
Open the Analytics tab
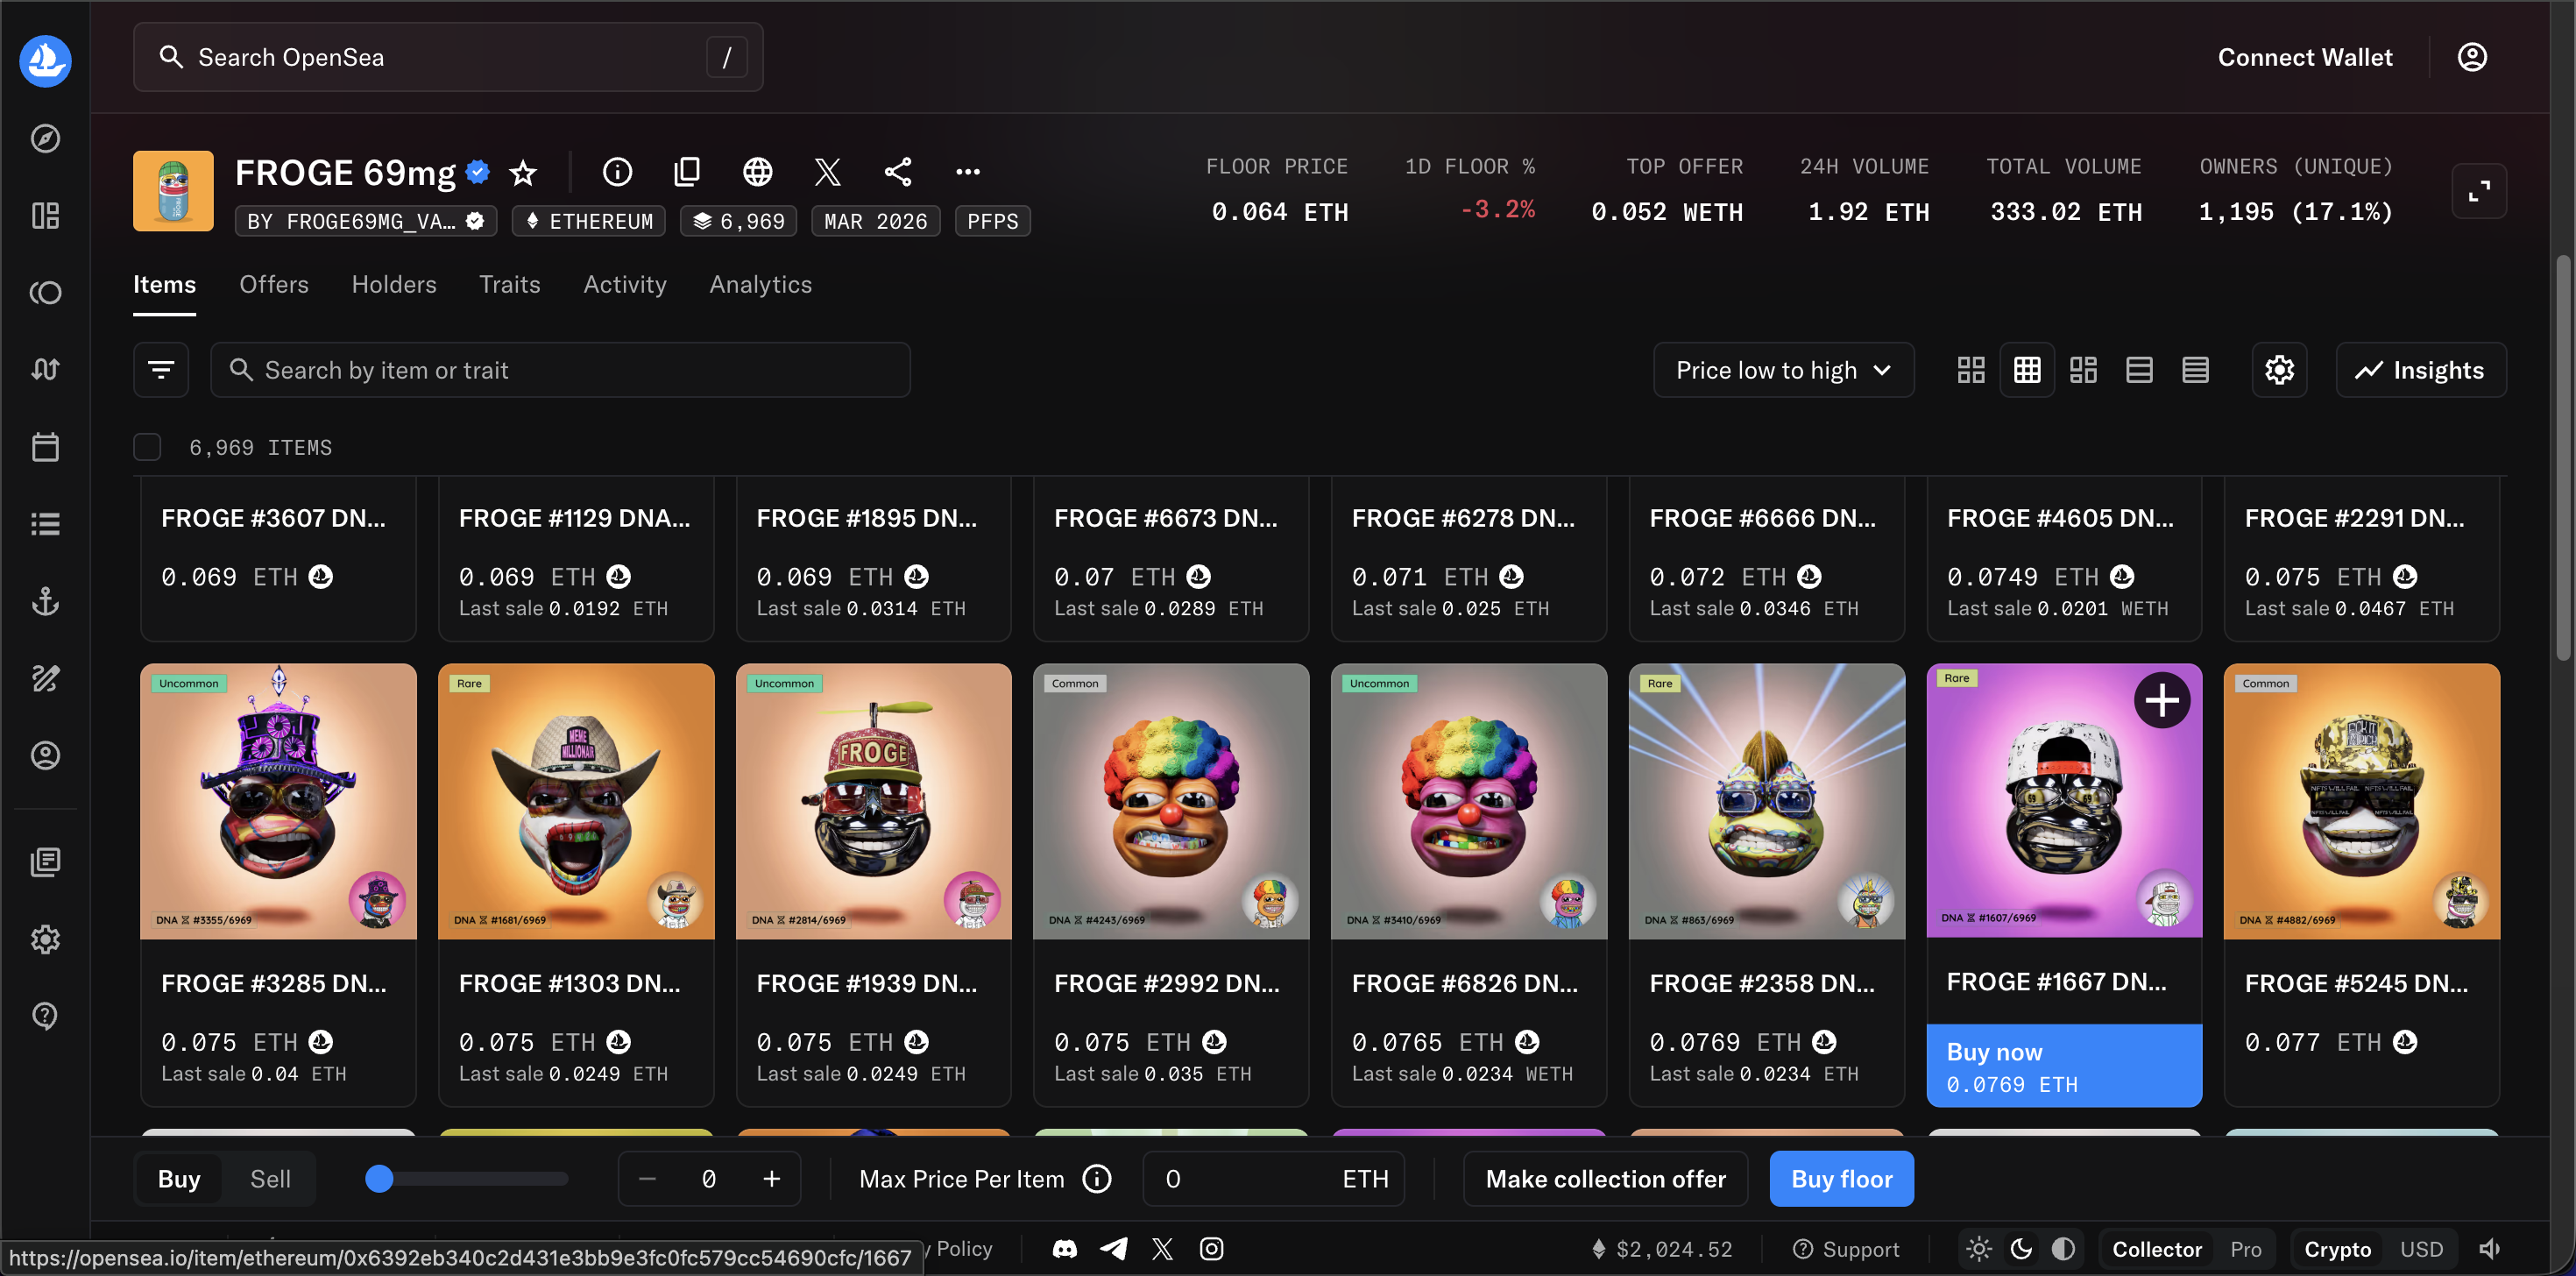(x=760, y=285)
